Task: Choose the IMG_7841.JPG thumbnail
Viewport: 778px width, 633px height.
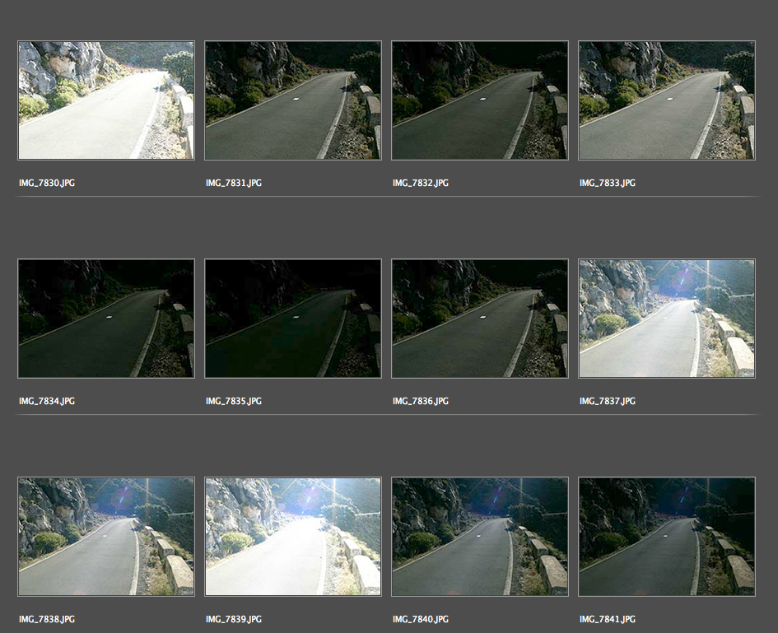Action: pyautogui.click(x=667, y=537)
